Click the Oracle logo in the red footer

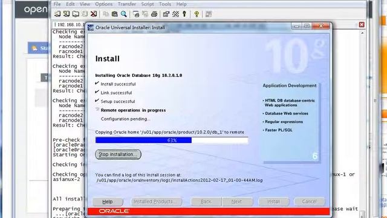point(114,211)
